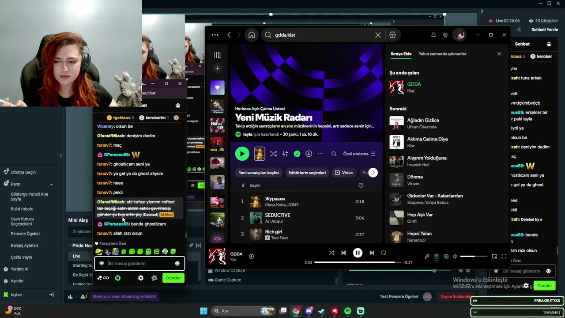Select Editörlerin seçimleri filter chip
This screenshot has width=565, height=318.
(307, 173)
